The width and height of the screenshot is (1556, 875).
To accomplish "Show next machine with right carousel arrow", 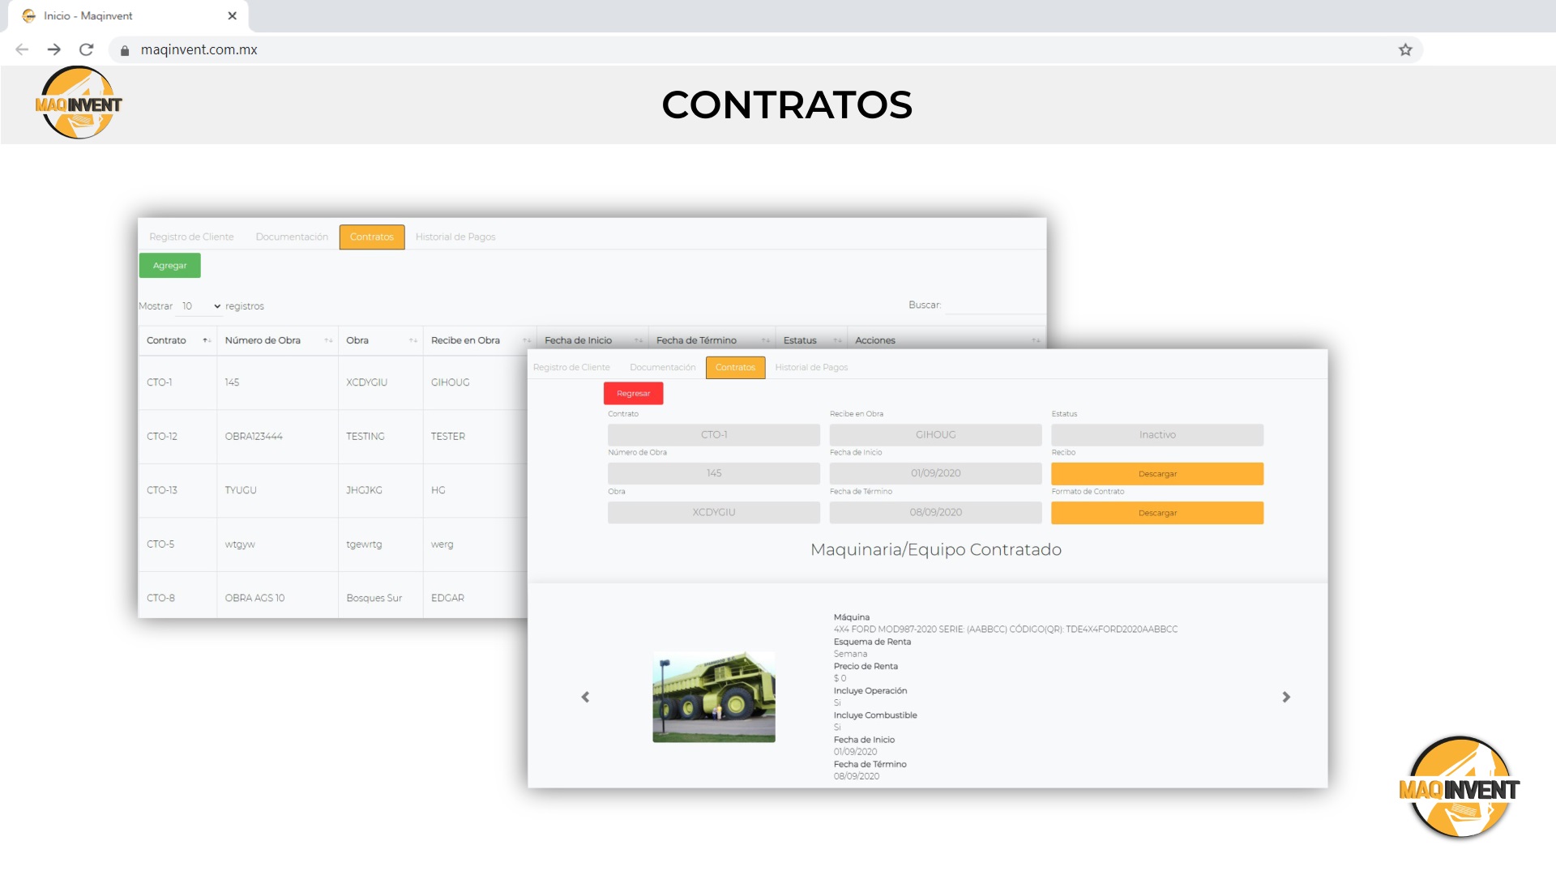I will 1286,697.
